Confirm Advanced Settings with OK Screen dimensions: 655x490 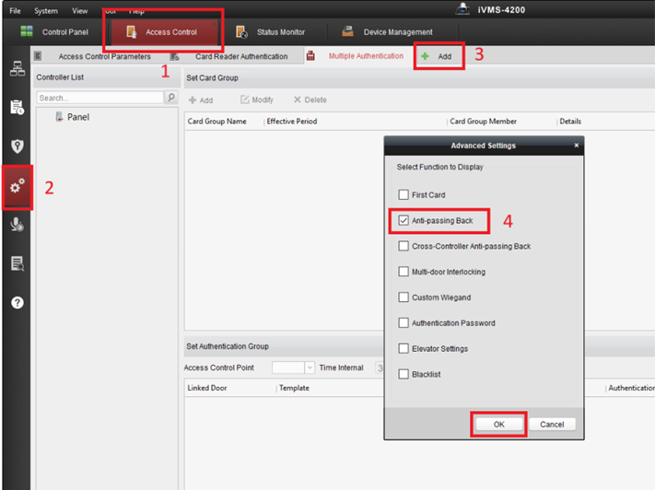[499, 425]
